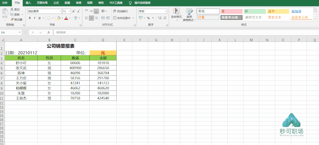Toggle Bold formatting
The height and width of the screenshot is (145, 319).
tap(30, 18)
